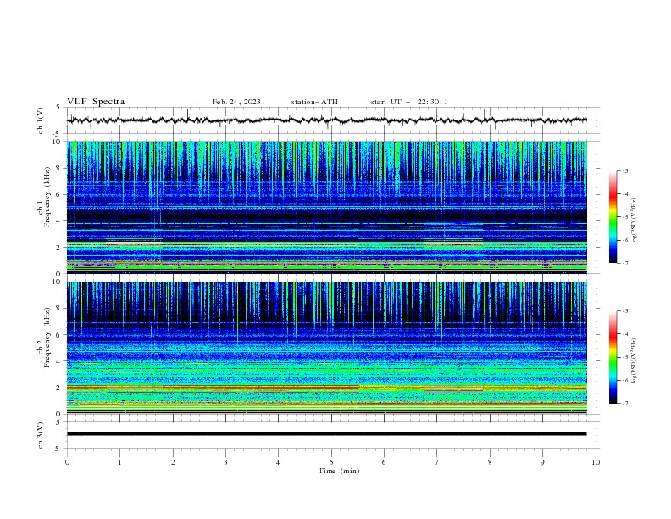Viewport: 671px width, 519px height.
Task: Click the time axis tick label "0"
Action: 67,462
